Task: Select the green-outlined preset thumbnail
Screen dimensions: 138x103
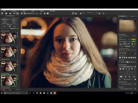Action: pyautogui.click(x=9, y=80)
